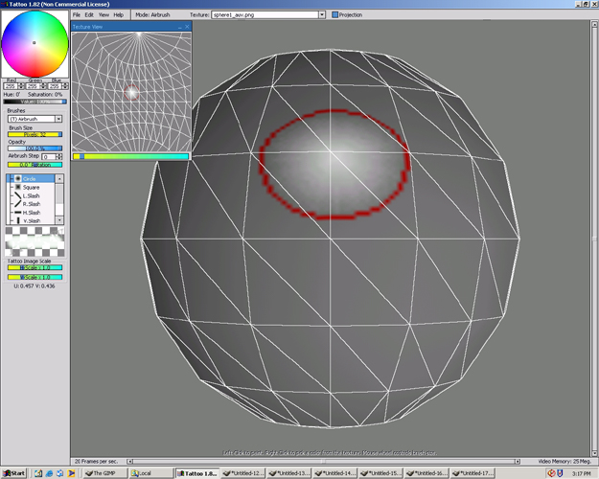The height and width of the screenshot is (479, 599).
Task: Open the Edit menu
Action: [89, 15]
